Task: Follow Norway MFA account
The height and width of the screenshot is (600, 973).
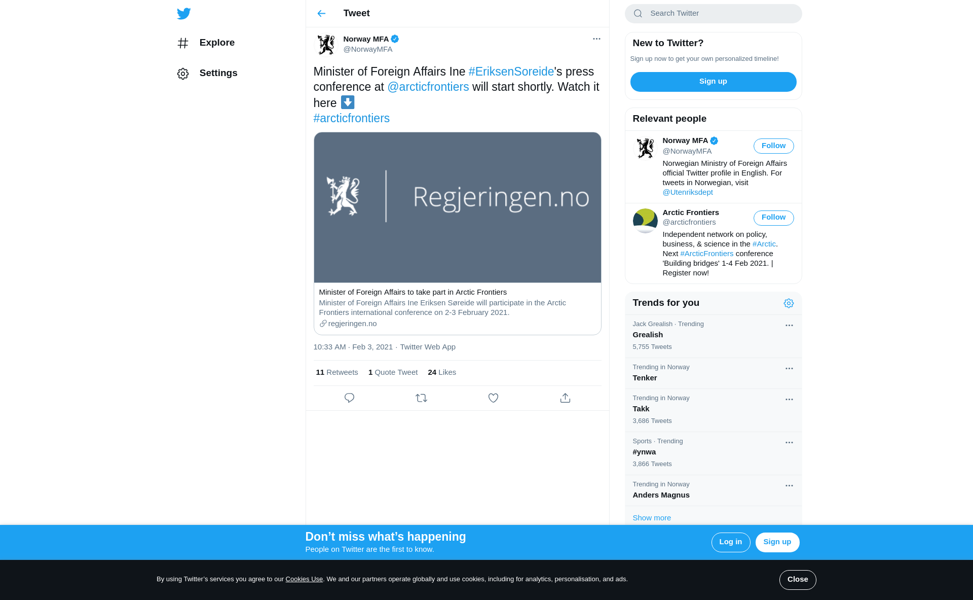Action: (773, 146)
